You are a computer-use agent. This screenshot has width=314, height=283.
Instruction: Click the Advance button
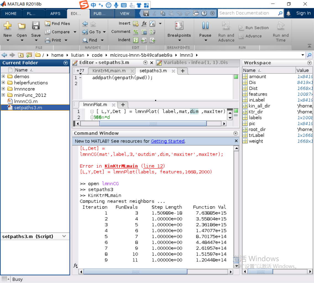pyautogui.click(x=250, y=36)
